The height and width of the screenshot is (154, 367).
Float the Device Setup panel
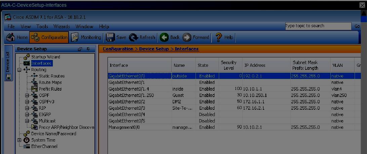80,49
